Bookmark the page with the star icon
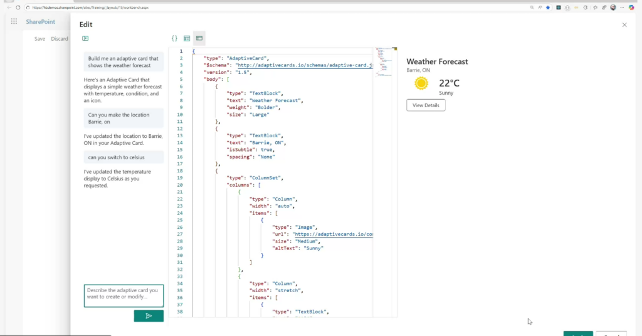Viewport: 642px width, 336px height. pos(548,8)
